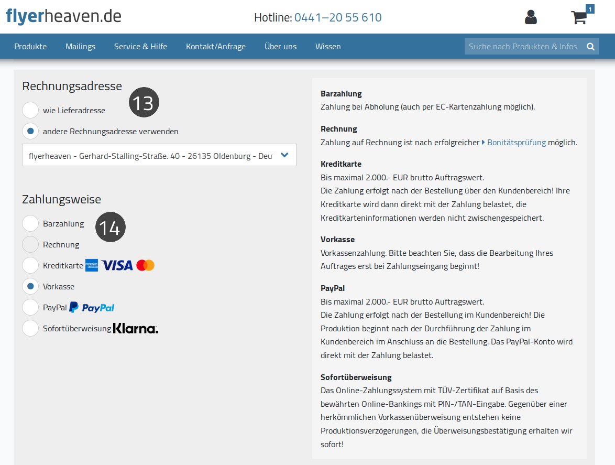Open the shopping cart icon
The image size is (615, 465).
coord(579,17)
